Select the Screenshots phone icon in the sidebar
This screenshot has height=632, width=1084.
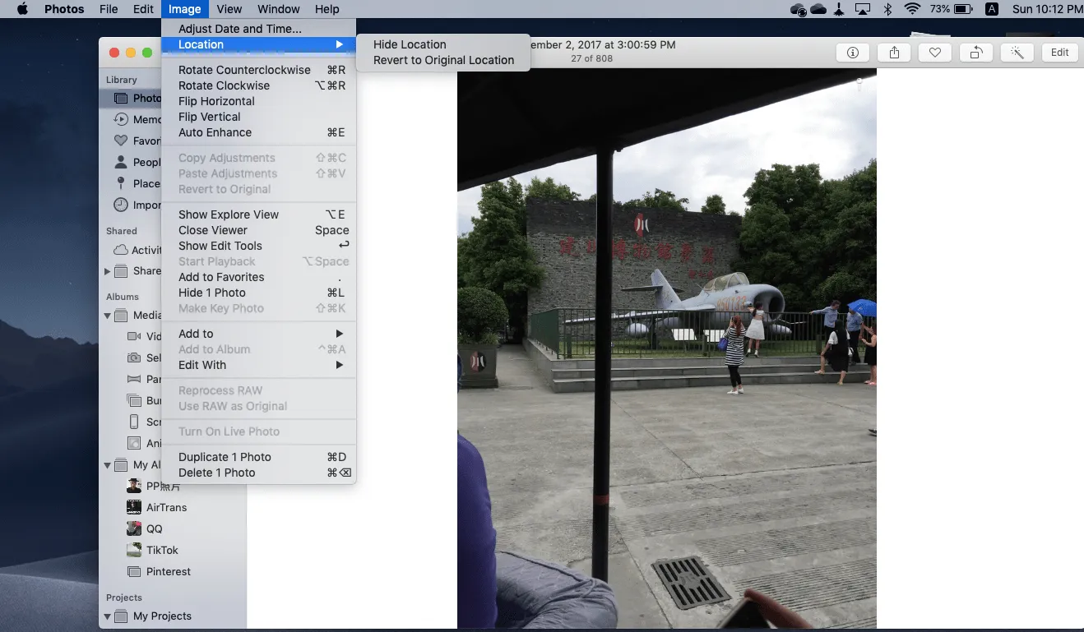click(x=134, y=422)
